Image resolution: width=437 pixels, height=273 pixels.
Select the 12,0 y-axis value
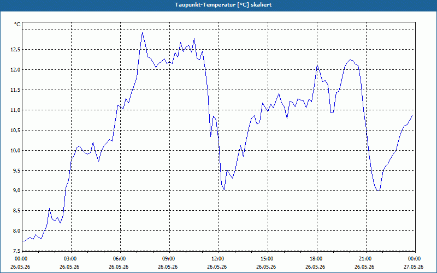tap(15, 70)
